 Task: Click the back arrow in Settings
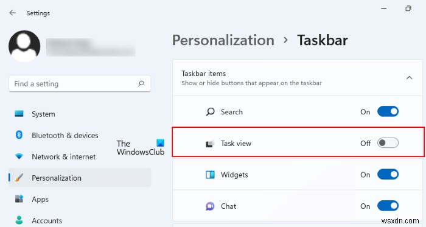(13, 13)
